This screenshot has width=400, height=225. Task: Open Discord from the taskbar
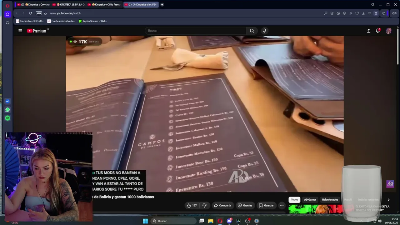tap(229, 221)
